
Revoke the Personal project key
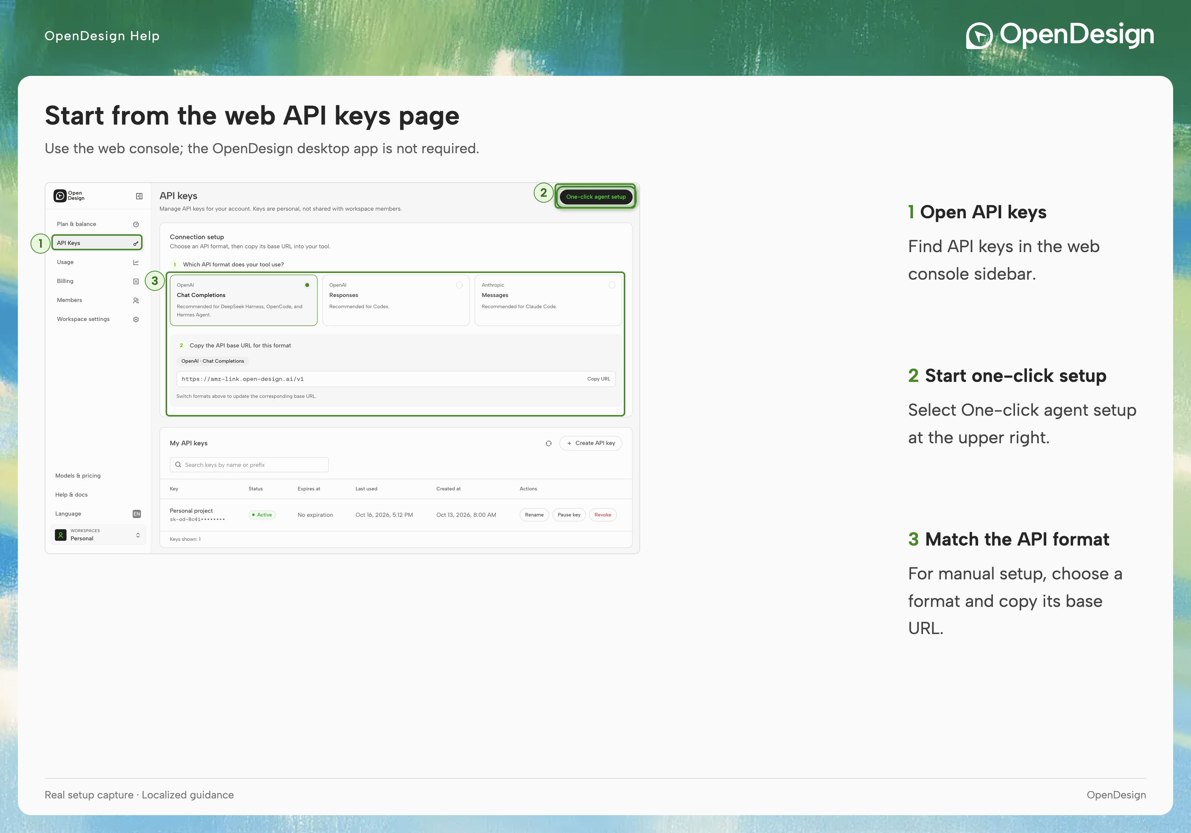coord(603,515)
